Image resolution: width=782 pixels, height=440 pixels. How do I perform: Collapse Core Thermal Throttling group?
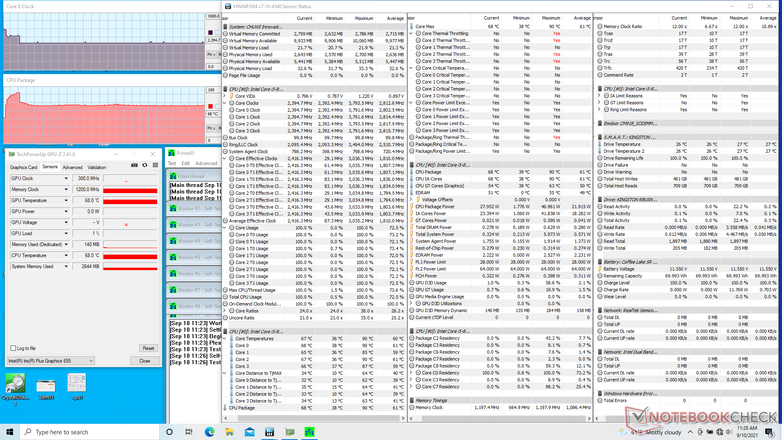(x=411, y=33)
